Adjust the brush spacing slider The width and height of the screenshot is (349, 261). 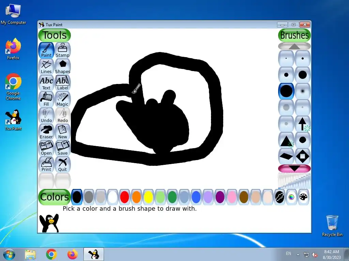pos(294,181)
